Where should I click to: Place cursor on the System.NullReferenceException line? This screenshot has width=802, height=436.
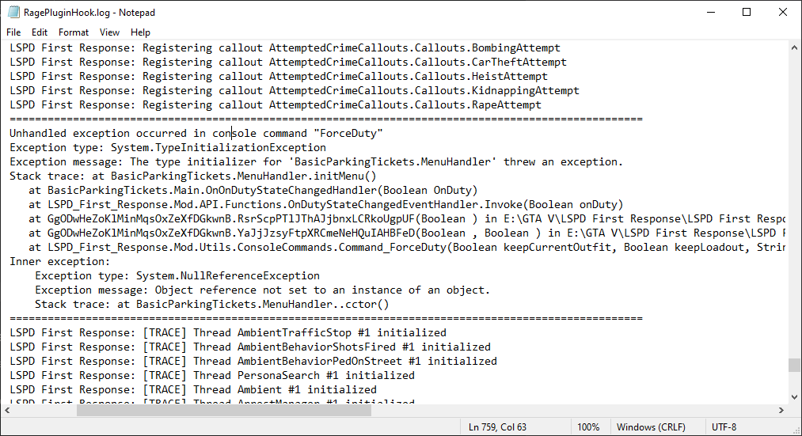click(177, 275)
